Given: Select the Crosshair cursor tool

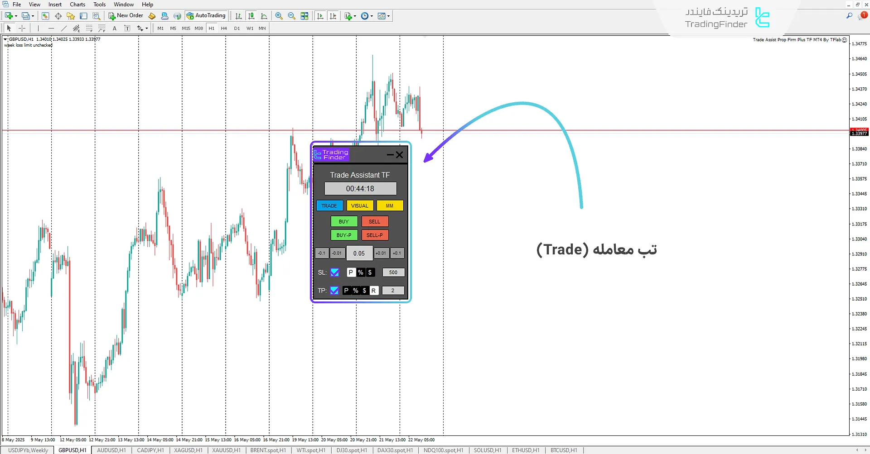Looking at the screenshot, I should point(22,28).
